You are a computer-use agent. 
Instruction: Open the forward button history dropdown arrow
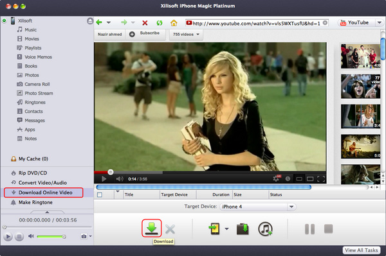click(x=133, y=22)
